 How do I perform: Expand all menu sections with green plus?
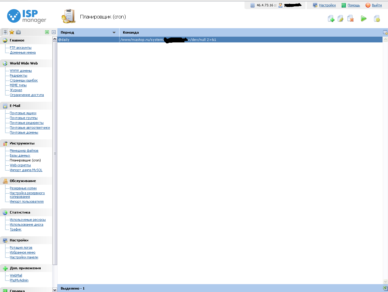[x=47, y=32]
